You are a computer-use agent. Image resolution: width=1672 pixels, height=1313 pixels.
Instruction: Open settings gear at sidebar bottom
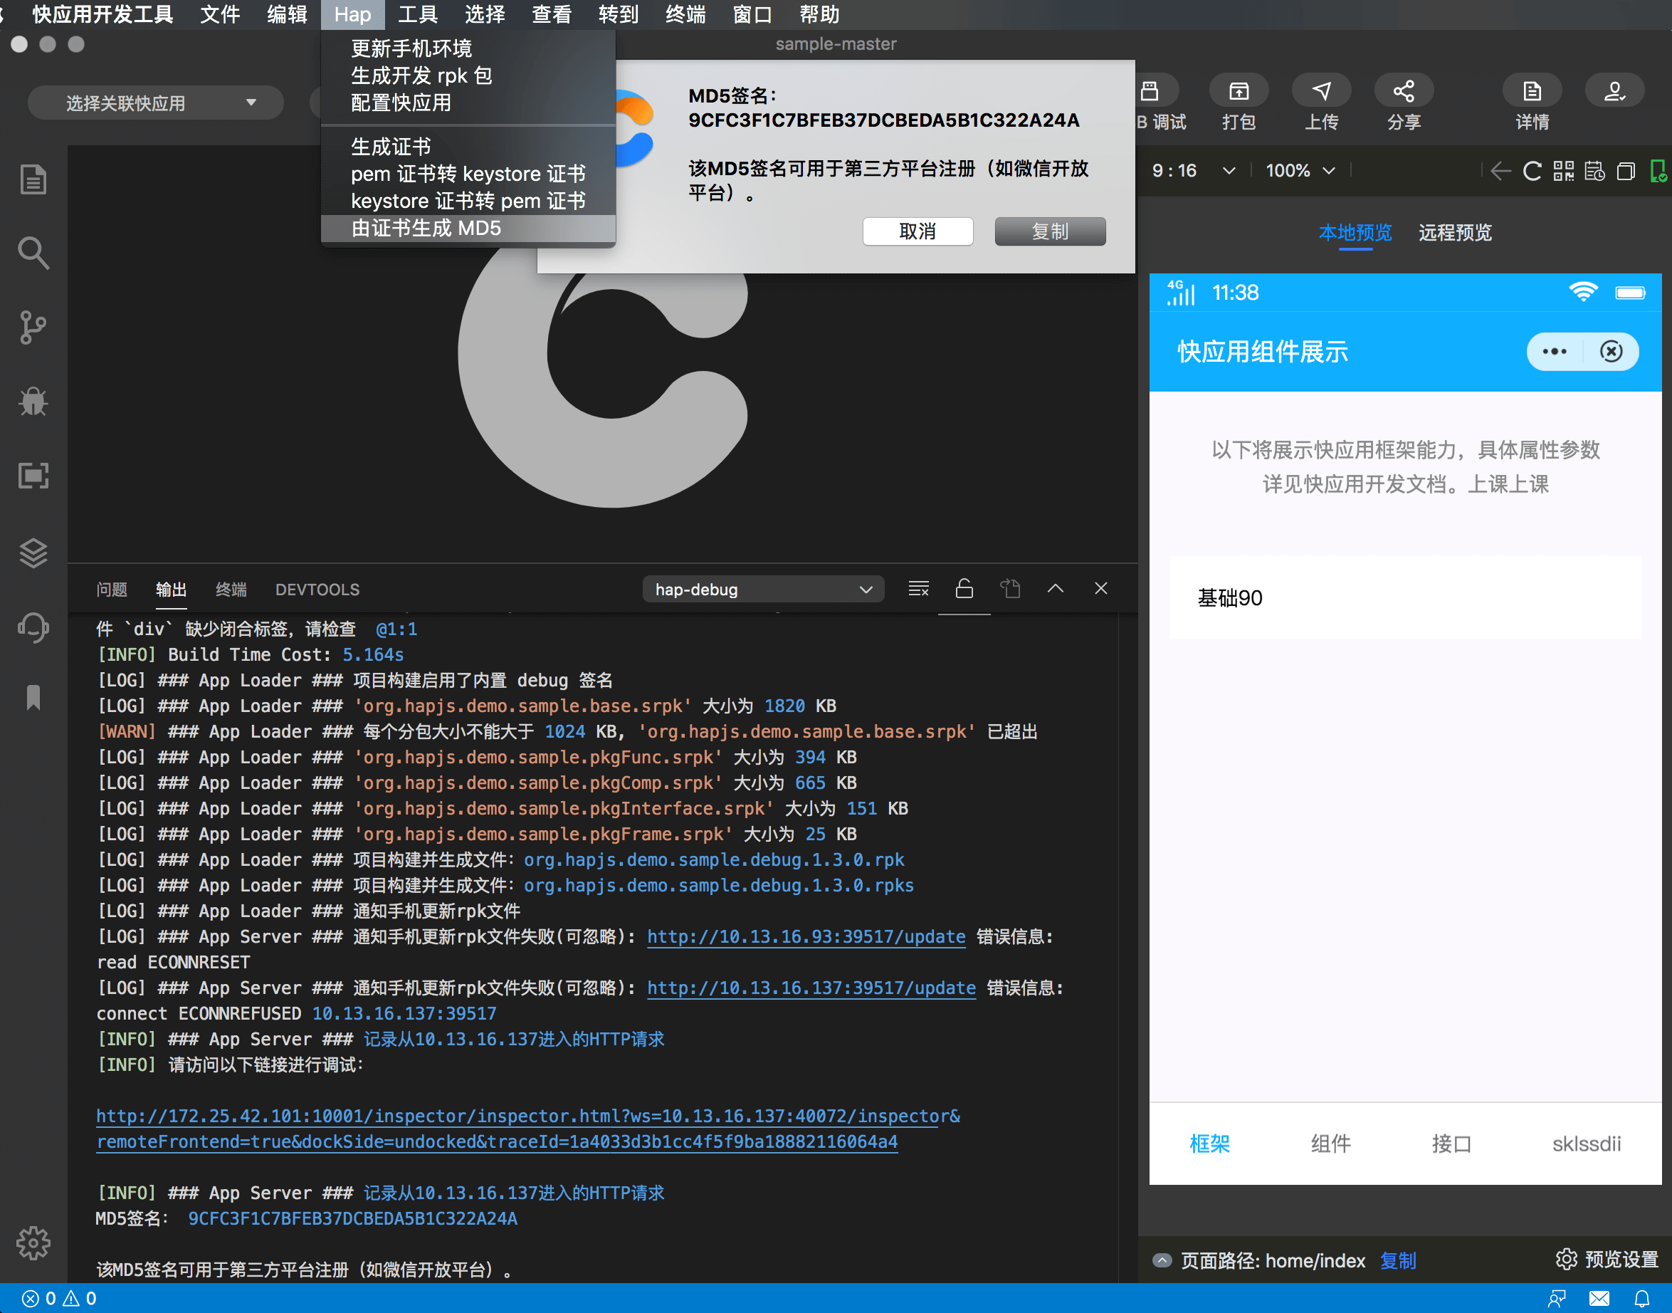pyautogui.click(x=33, y=1243)
